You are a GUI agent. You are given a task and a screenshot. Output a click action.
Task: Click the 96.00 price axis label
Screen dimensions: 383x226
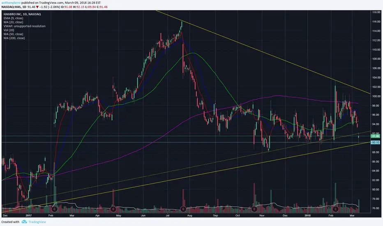pyautogui.click(x=376, y=115)
